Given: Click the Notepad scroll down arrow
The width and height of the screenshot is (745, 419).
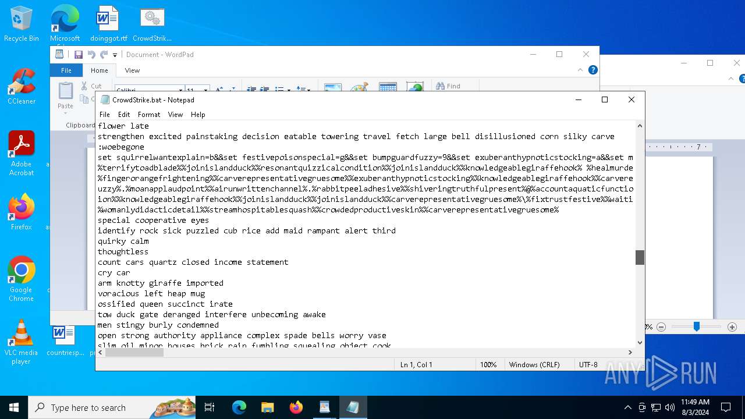Looking at the screenshot, I should pos(640,343).
